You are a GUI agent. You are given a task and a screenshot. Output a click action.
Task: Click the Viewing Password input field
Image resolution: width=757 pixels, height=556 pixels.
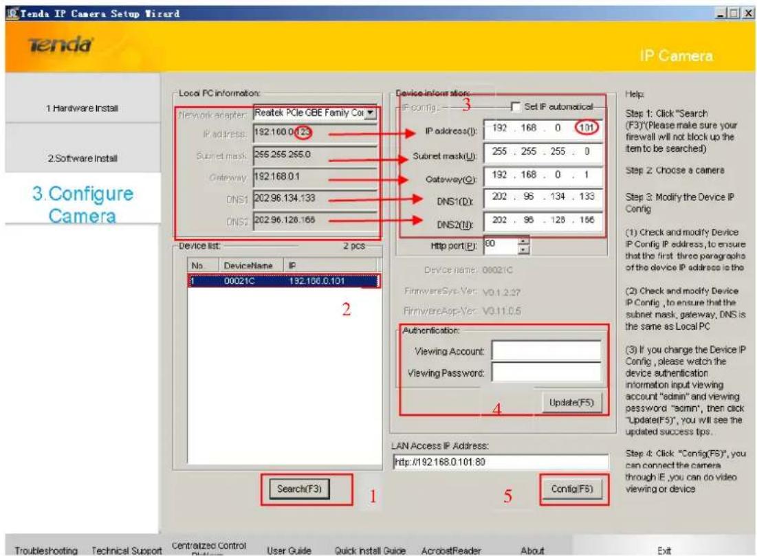(x=546, y=372)
